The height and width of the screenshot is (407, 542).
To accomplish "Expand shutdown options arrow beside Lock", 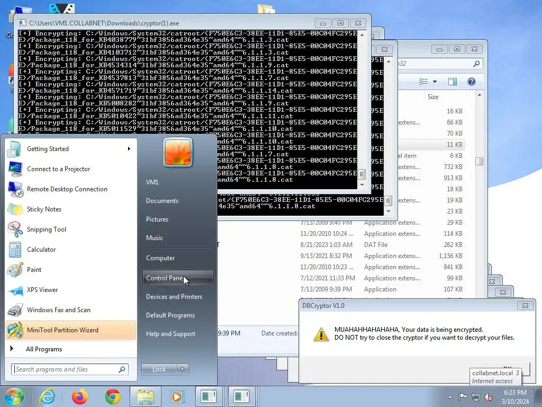I will tap(183, 369).
